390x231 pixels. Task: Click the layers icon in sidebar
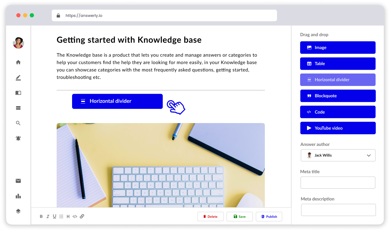coord(18,211)
